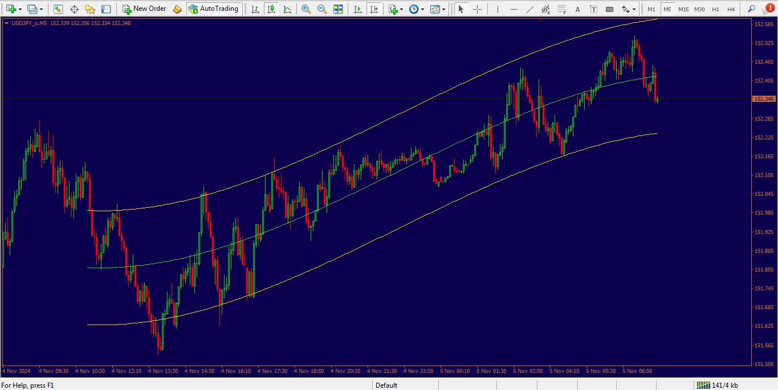Click the 5 Nov 00:10 time label
Image resolution: width=778 pixels, height=390 pixels.
tap(455, 371)
